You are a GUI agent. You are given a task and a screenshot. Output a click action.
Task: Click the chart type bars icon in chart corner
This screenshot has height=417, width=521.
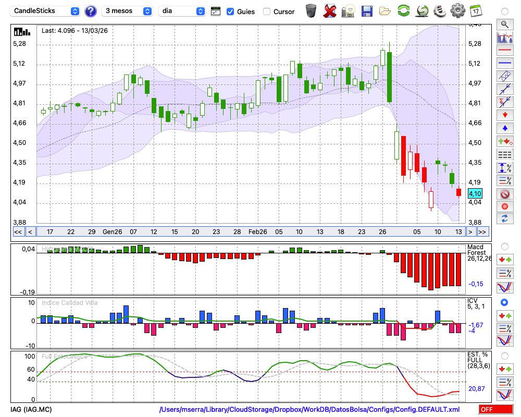[22, 32]
